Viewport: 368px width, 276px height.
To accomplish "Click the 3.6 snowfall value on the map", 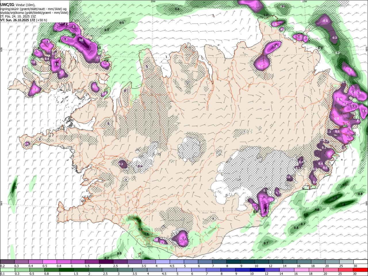I will [81, 40].
